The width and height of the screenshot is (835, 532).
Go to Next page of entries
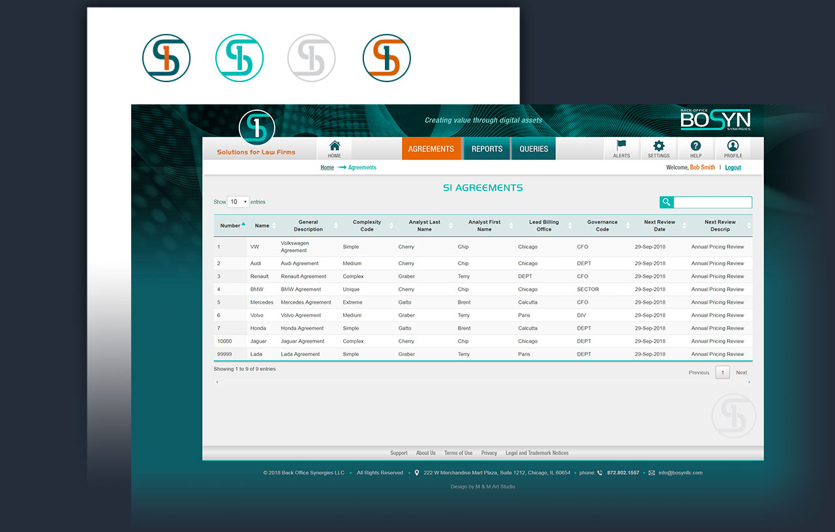(x=741, y=373)
